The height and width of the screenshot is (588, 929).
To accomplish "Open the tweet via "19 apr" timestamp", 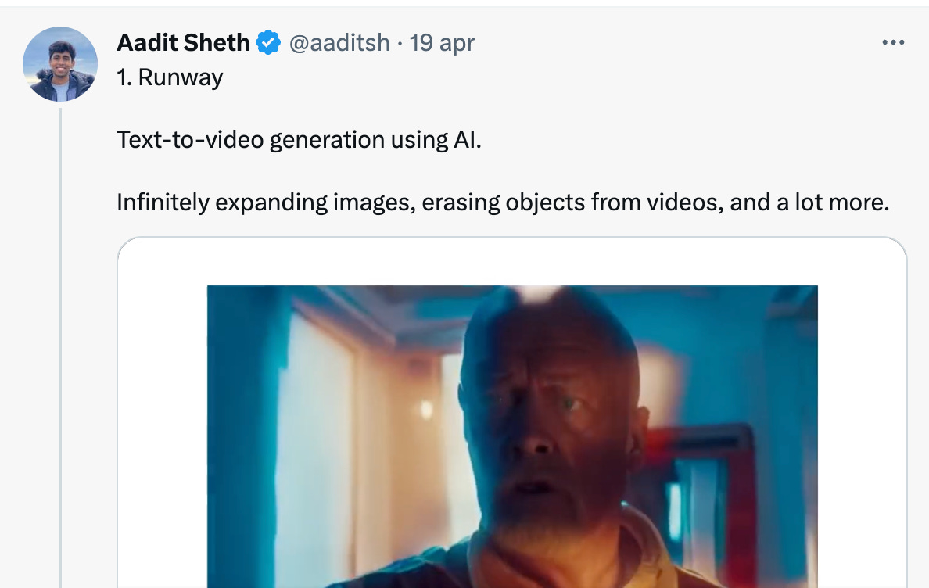I will [x=442, y=43].
